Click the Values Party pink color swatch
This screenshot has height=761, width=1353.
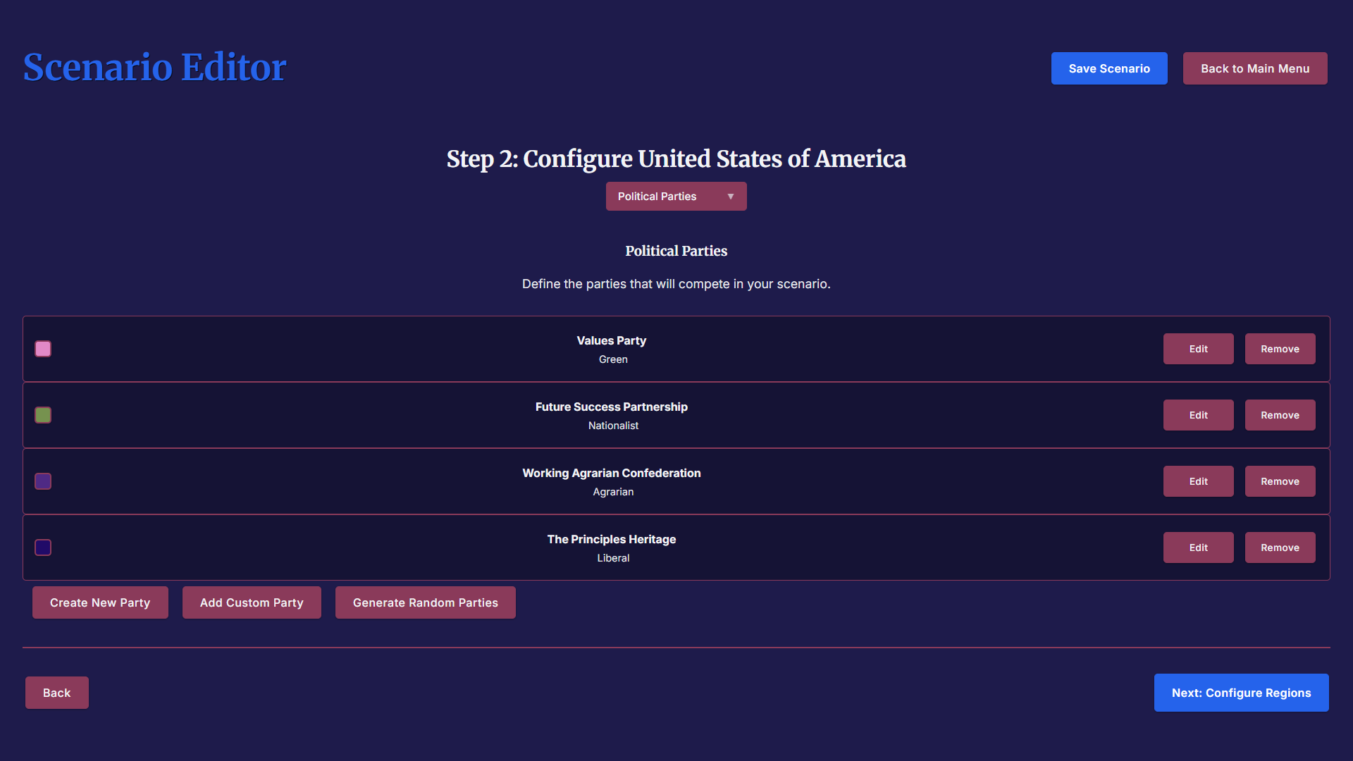click(x=43, y=349)
